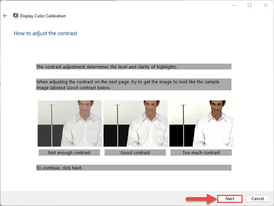Click the sentence about clarity of highlights
The width and height of the screenshot is (274, 206).
[x=107, y=67]
